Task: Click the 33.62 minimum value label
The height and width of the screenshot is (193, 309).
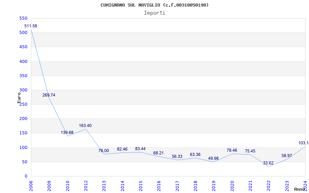Action: tap(268, 163)
